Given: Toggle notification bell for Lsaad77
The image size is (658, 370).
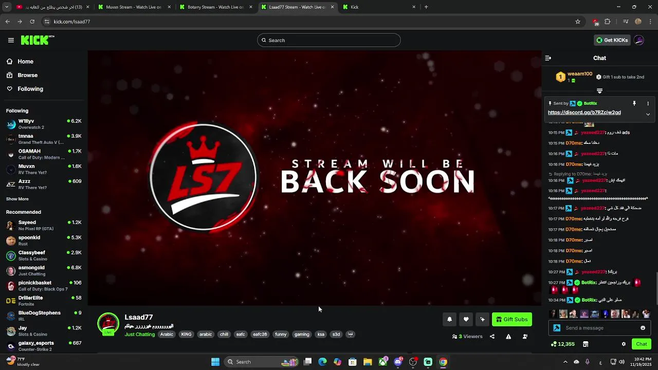Looking at the screenshot, I should (449, 319).
